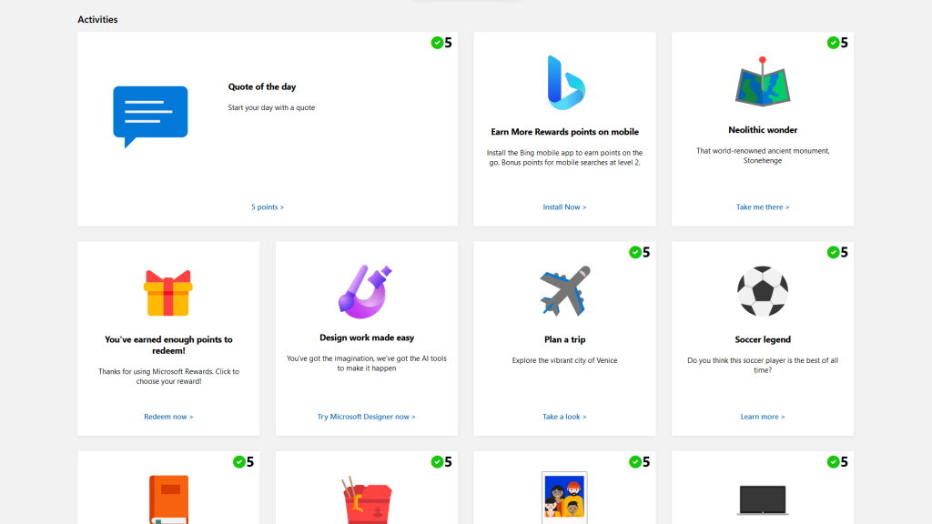
Task: Click Take a look on Plan a trip
Action: click(563, 416)
